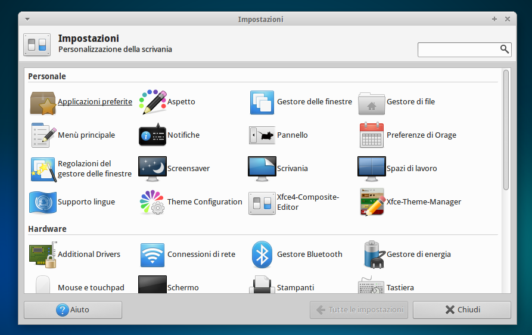Viewport: 532px width, 335px height.
Task: Click the Theme Configuration label
Action: tap(205, 201)
